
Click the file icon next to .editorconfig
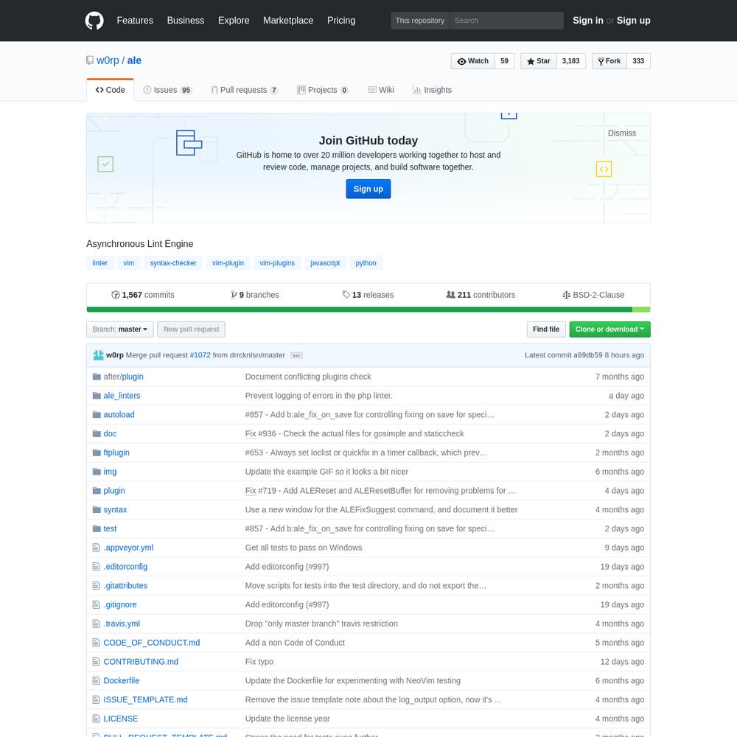point(96,566)
